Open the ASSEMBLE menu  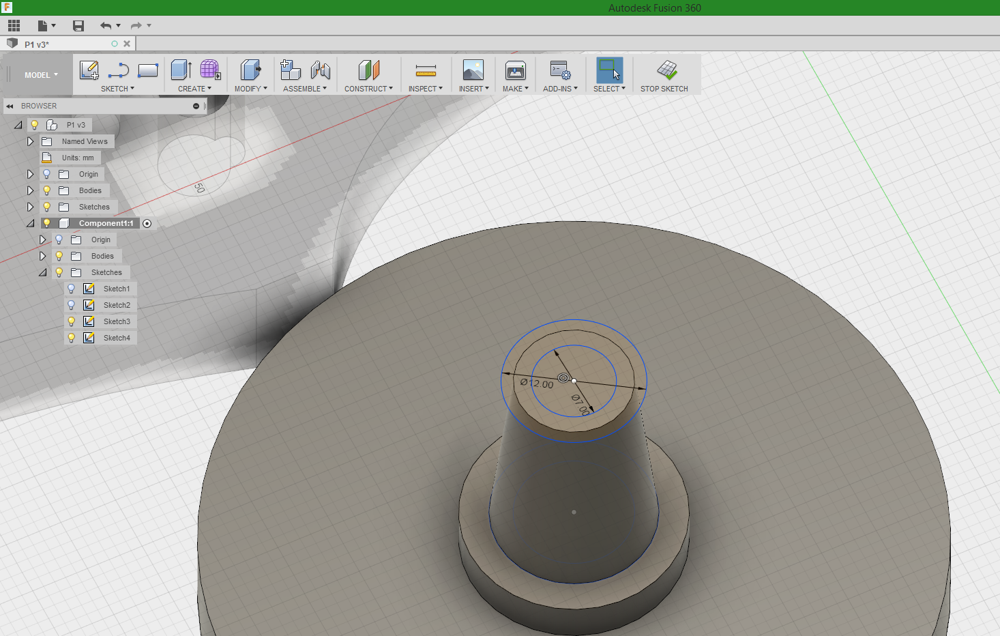[x=305, y=89]
